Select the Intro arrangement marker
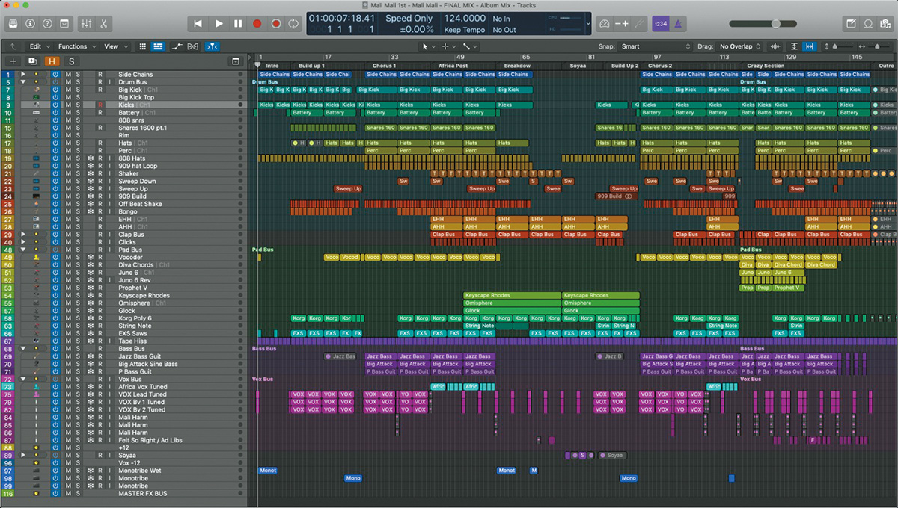898x508 pixels. tap(272, 66)
